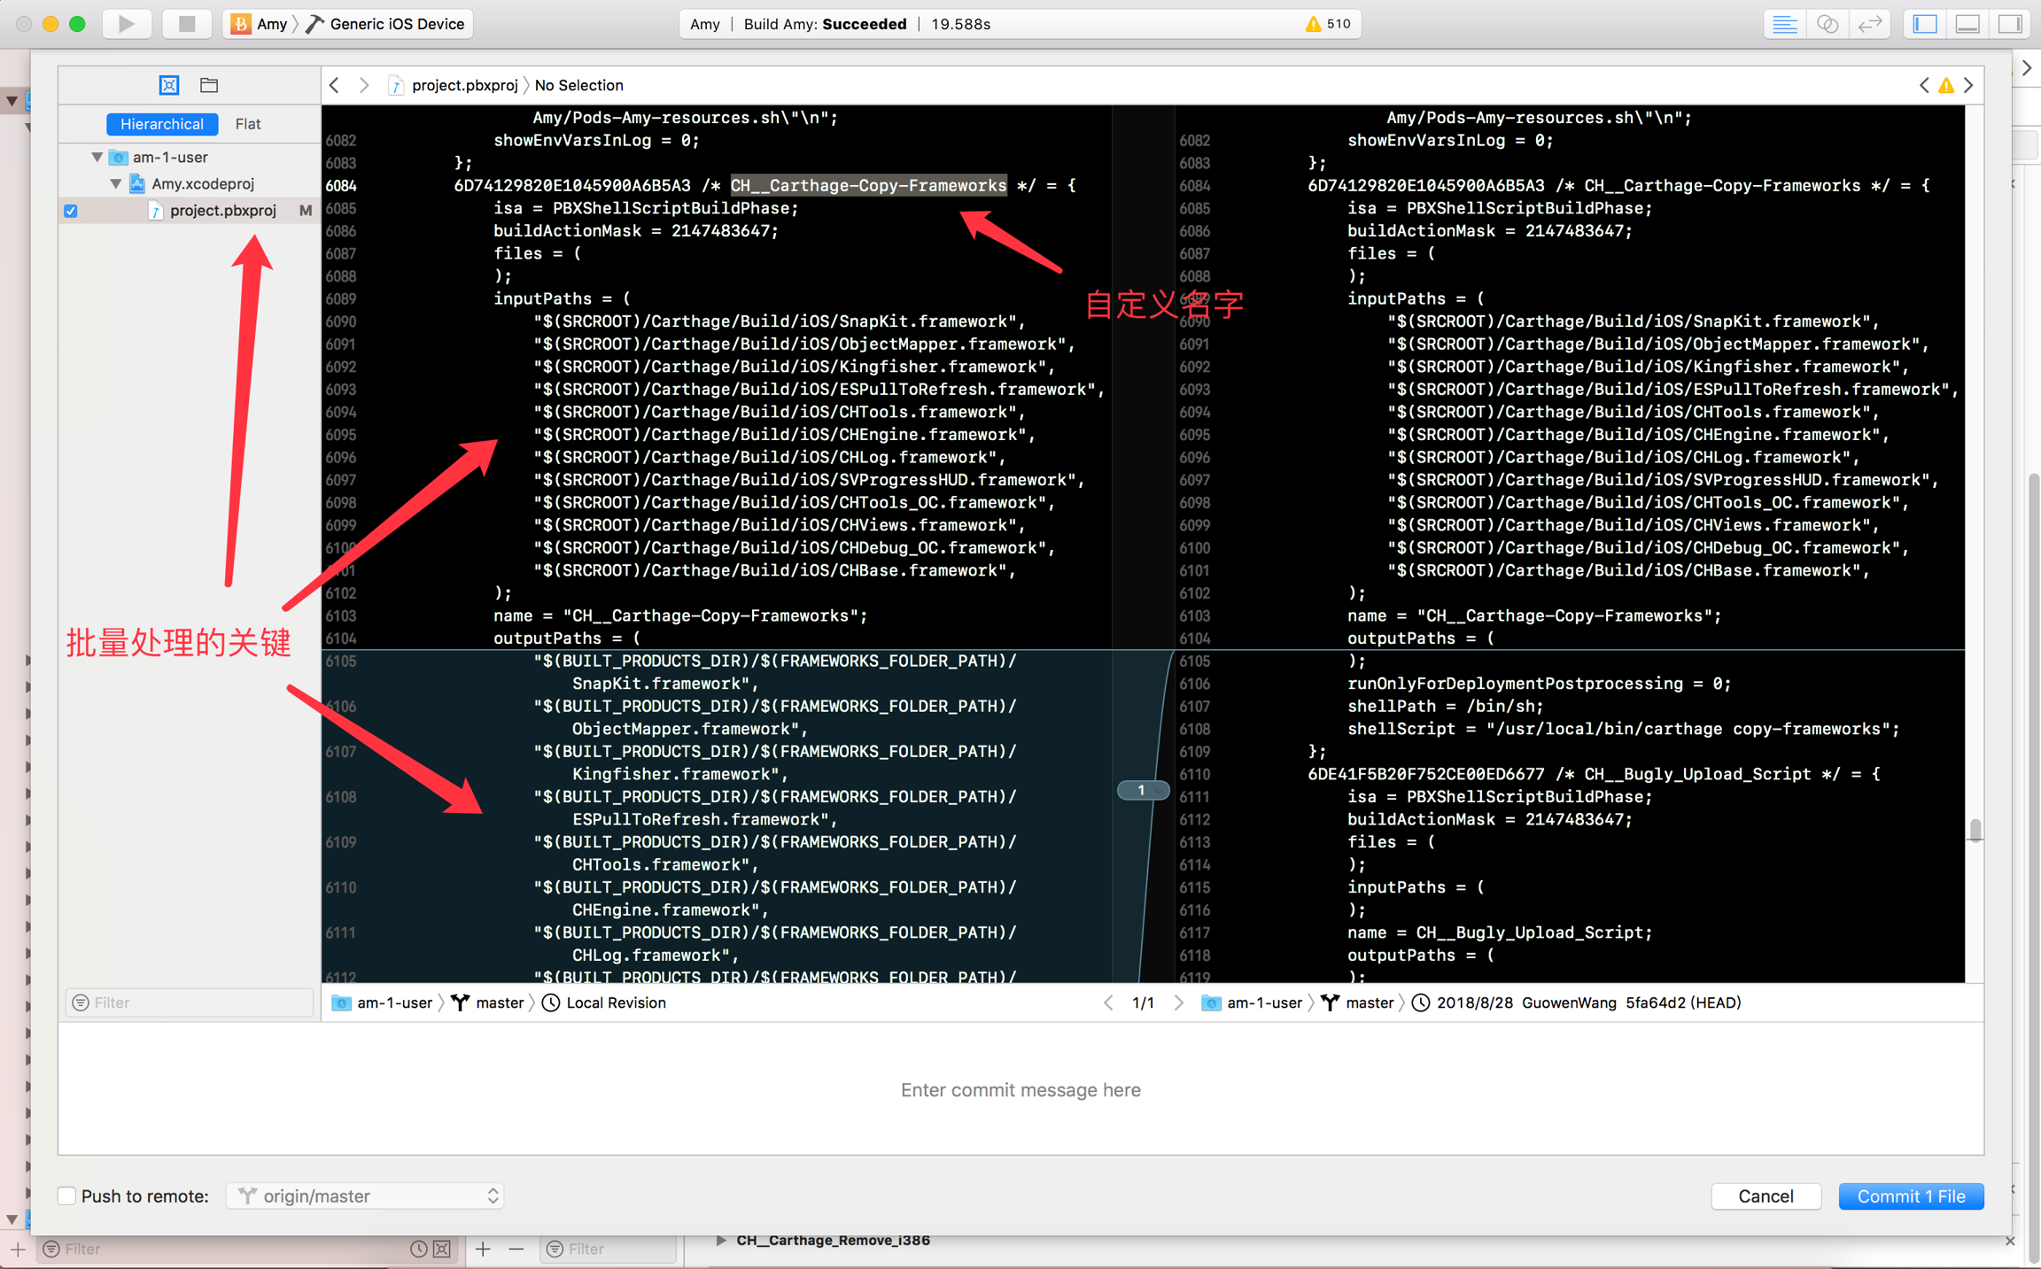The image size is (2041, 1269).
Task: Select the Hierarchical view tab
Action: [161, 124]
